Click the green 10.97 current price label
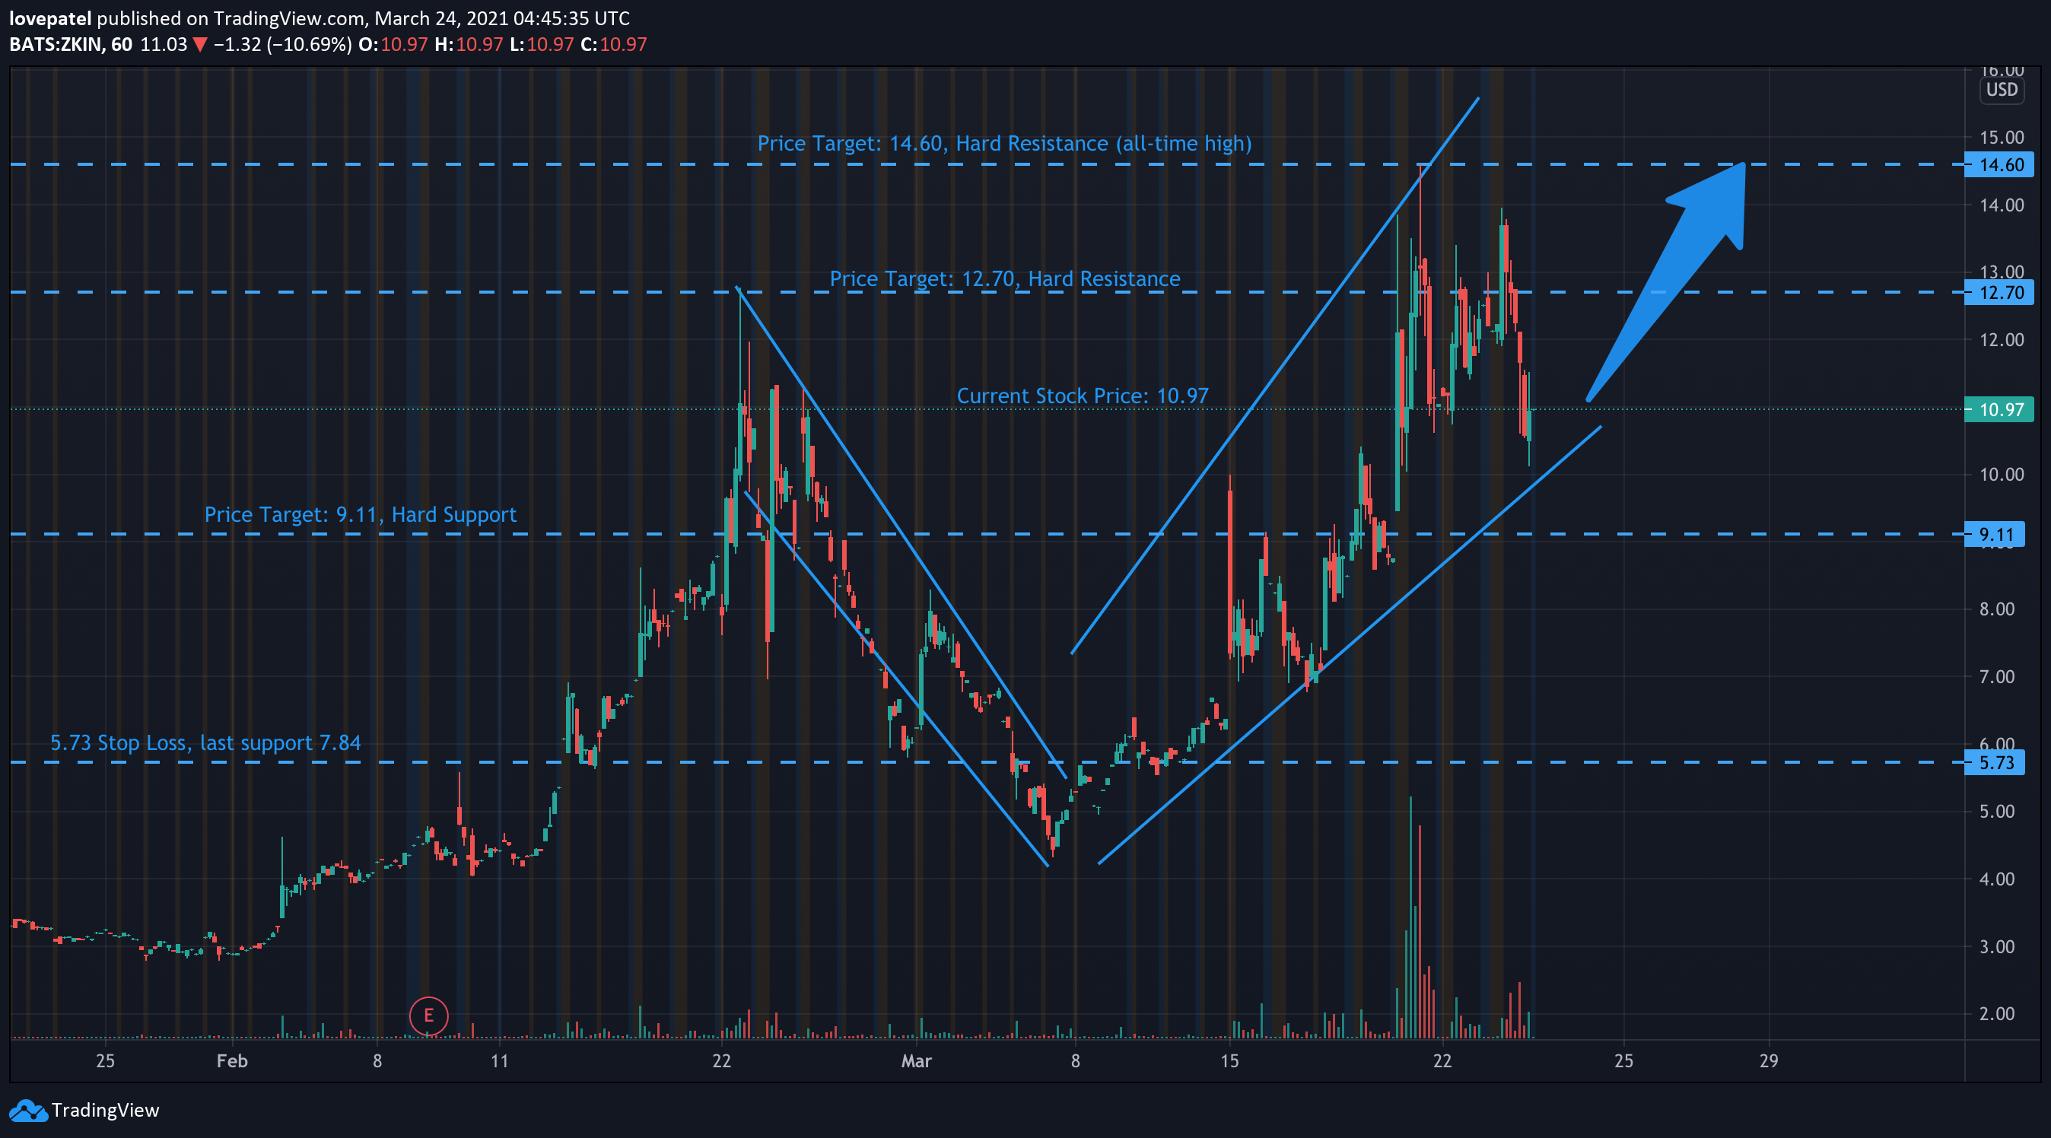 tap(2001, 409)
